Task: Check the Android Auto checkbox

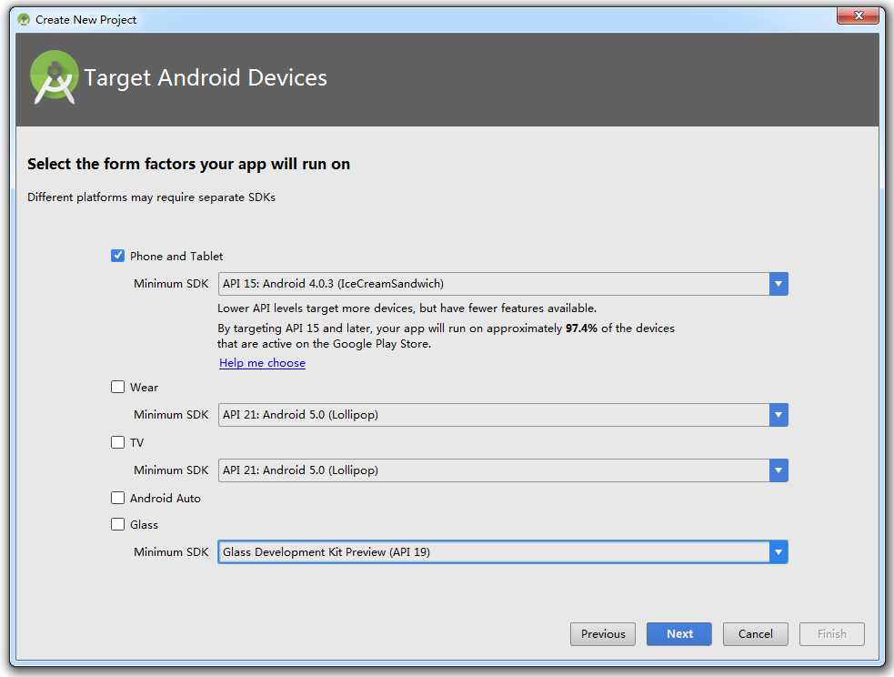Action: point(117,498)
